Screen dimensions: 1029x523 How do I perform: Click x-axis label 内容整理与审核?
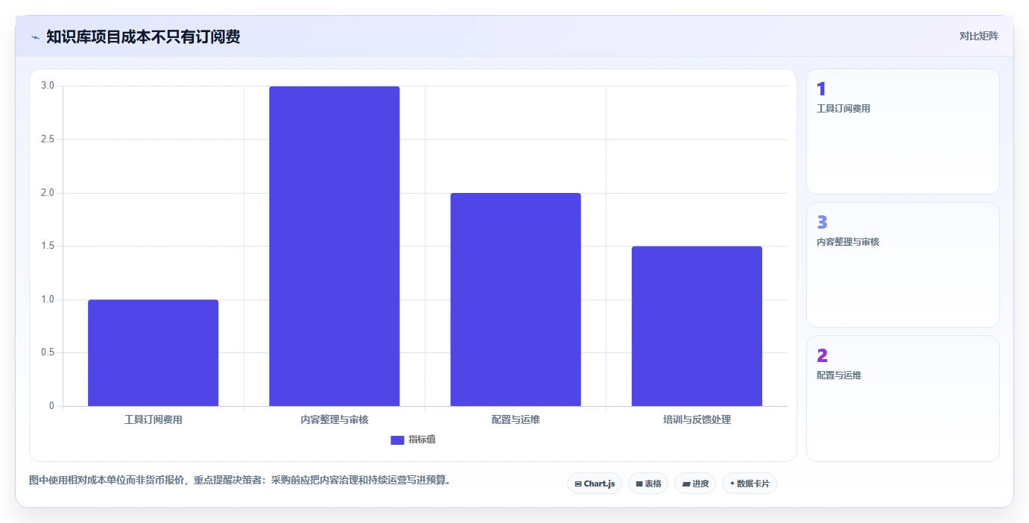(335, 419)
